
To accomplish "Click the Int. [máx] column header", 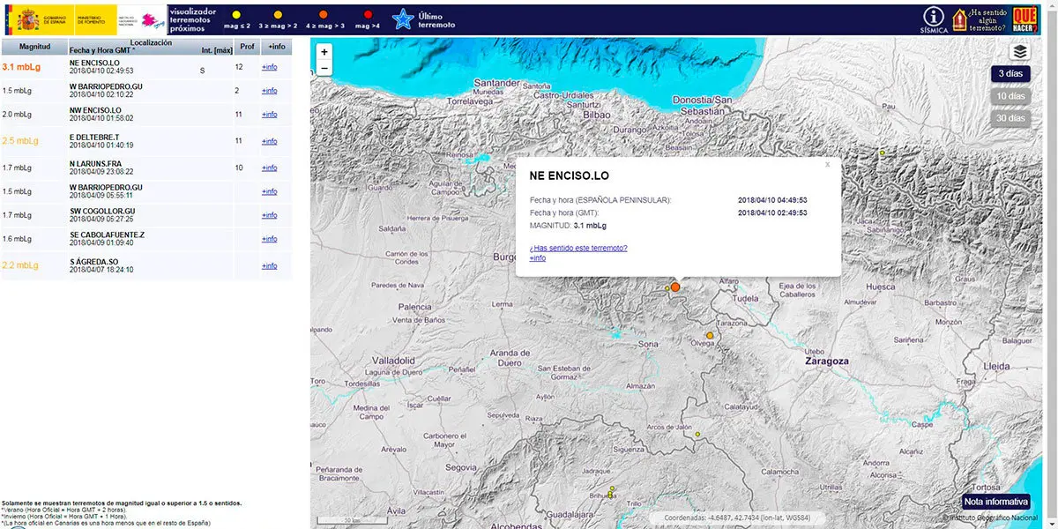I will (x=217, y=51).
